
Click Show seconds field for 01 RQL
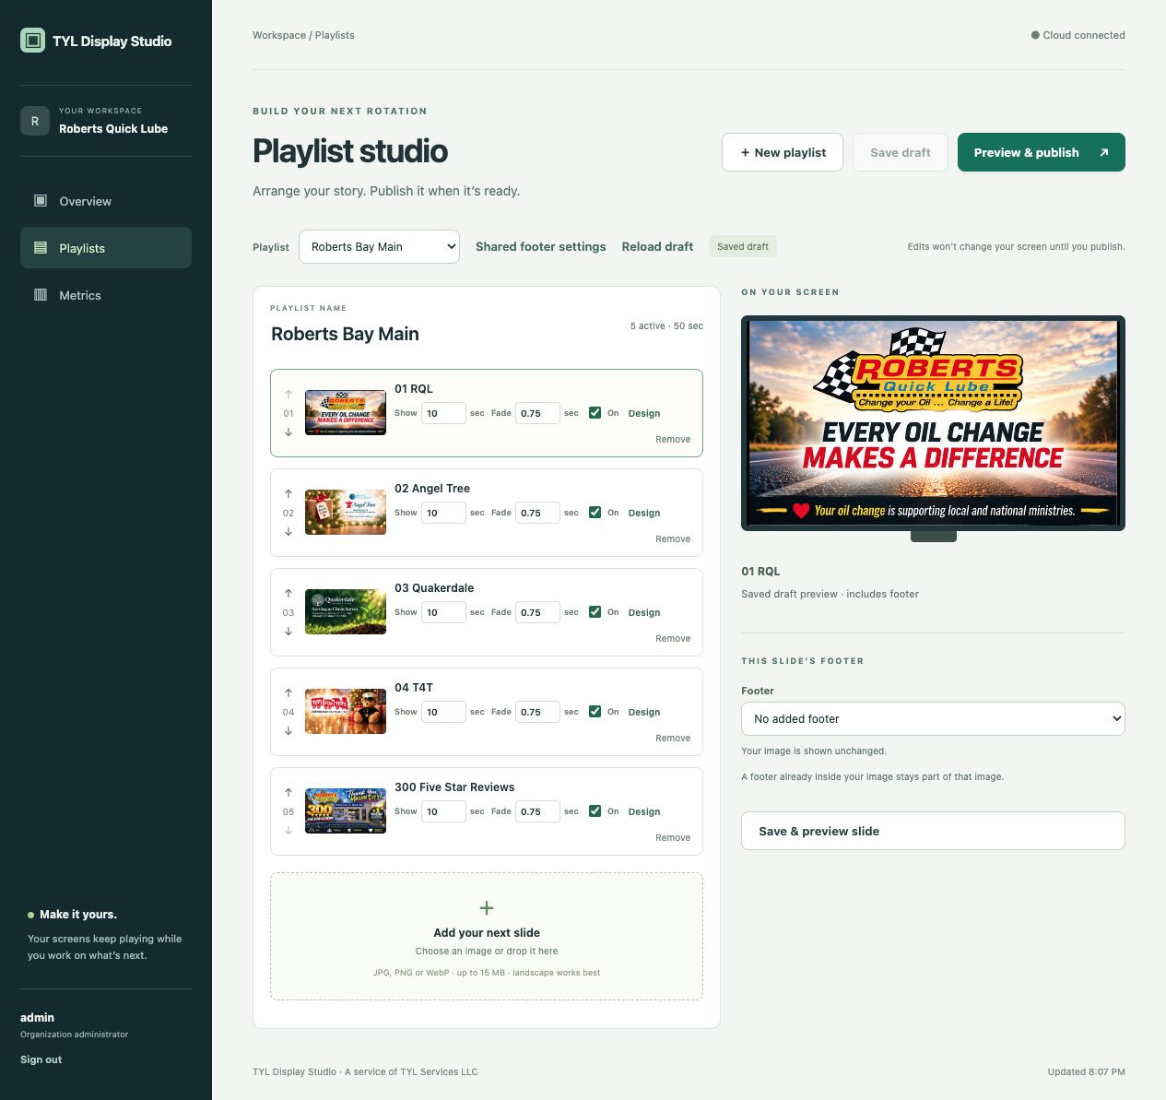pyautogui.click(x=443, y=413)
